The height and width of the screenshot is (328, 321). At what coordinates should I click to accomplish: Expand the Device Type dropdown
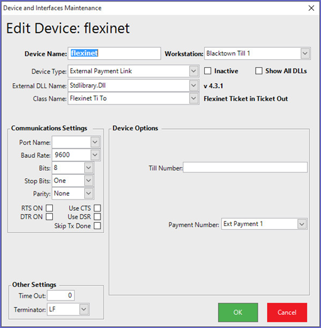(193, 71)
